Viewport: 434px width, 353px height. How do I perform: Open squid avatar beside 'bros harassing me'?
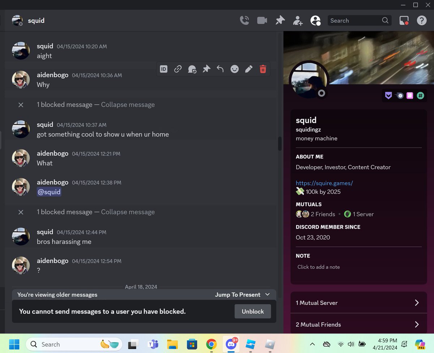click(x=21, y=237)
